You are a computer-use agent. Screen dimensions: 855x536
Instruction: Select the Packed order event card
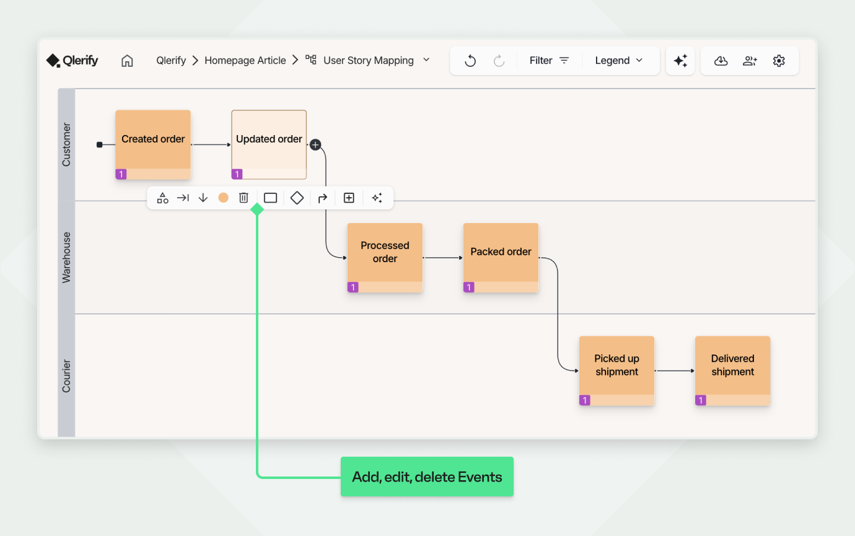(501, 257)
